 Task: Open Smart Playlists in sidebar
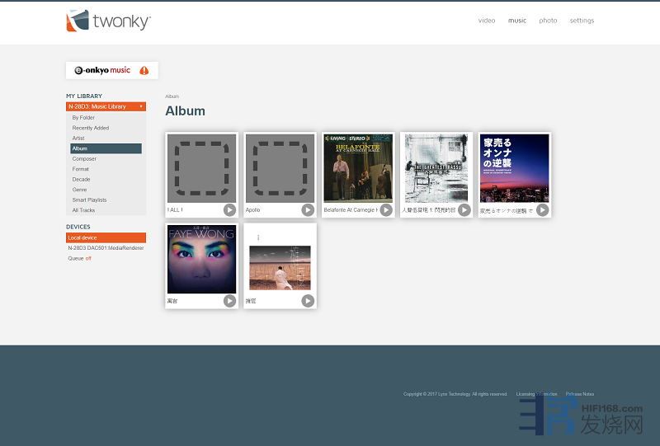(89, 200)
